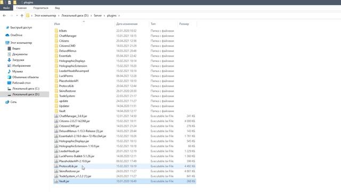Open Видео in navigation pane
The width and height of the screenshot is (341, 192).
coord(16,49)
